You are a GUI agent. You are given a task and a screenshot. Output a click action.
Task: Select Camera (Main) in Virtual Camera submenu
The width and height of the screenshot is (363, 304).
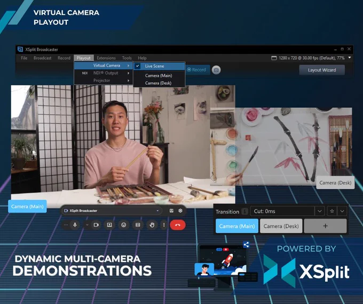[x=160, y=76]
